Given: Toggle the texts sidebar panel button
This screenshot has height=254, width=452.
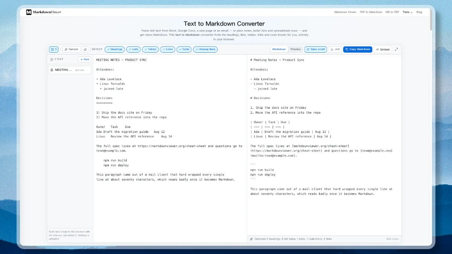Looking at the screenshot, I should [x=53, y=49].
